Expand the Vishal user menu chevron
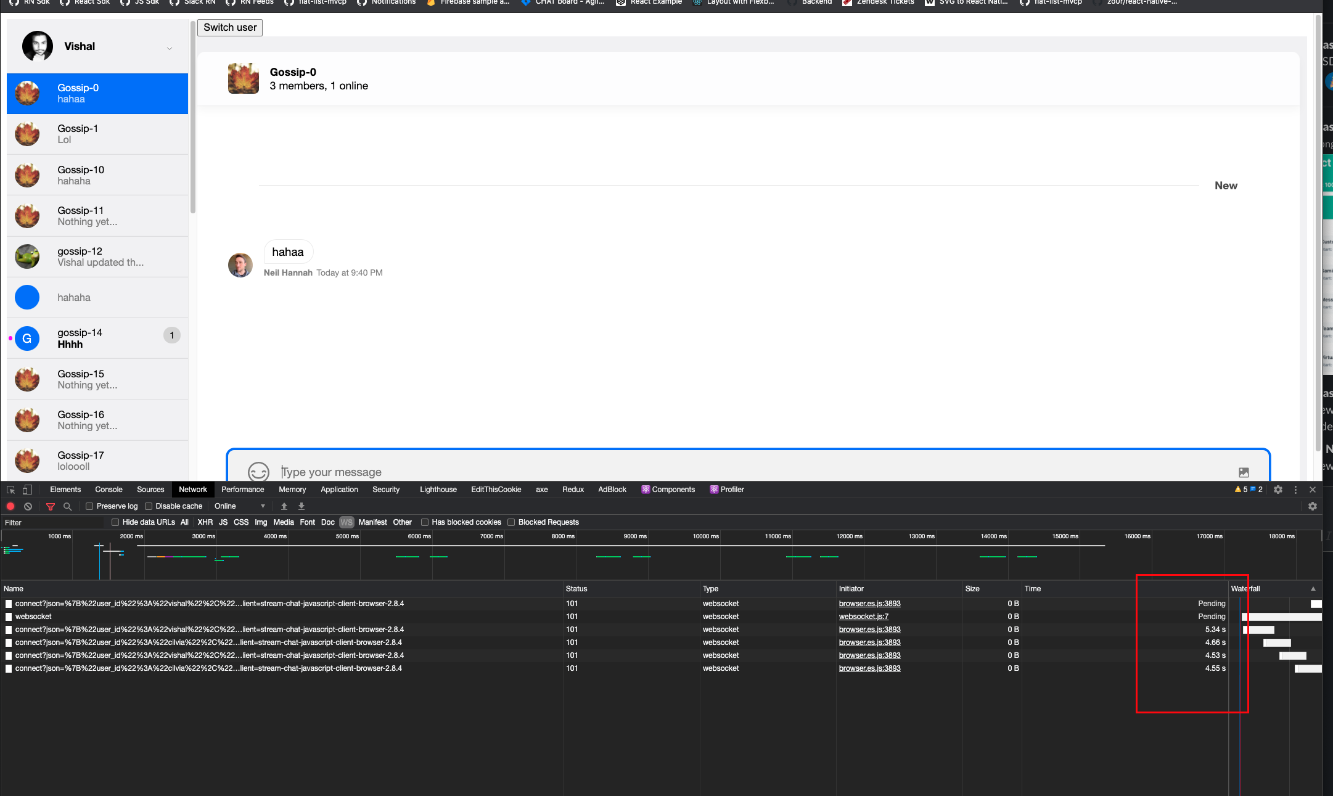The image size is (1333, 796). click(x=170, y=48)
